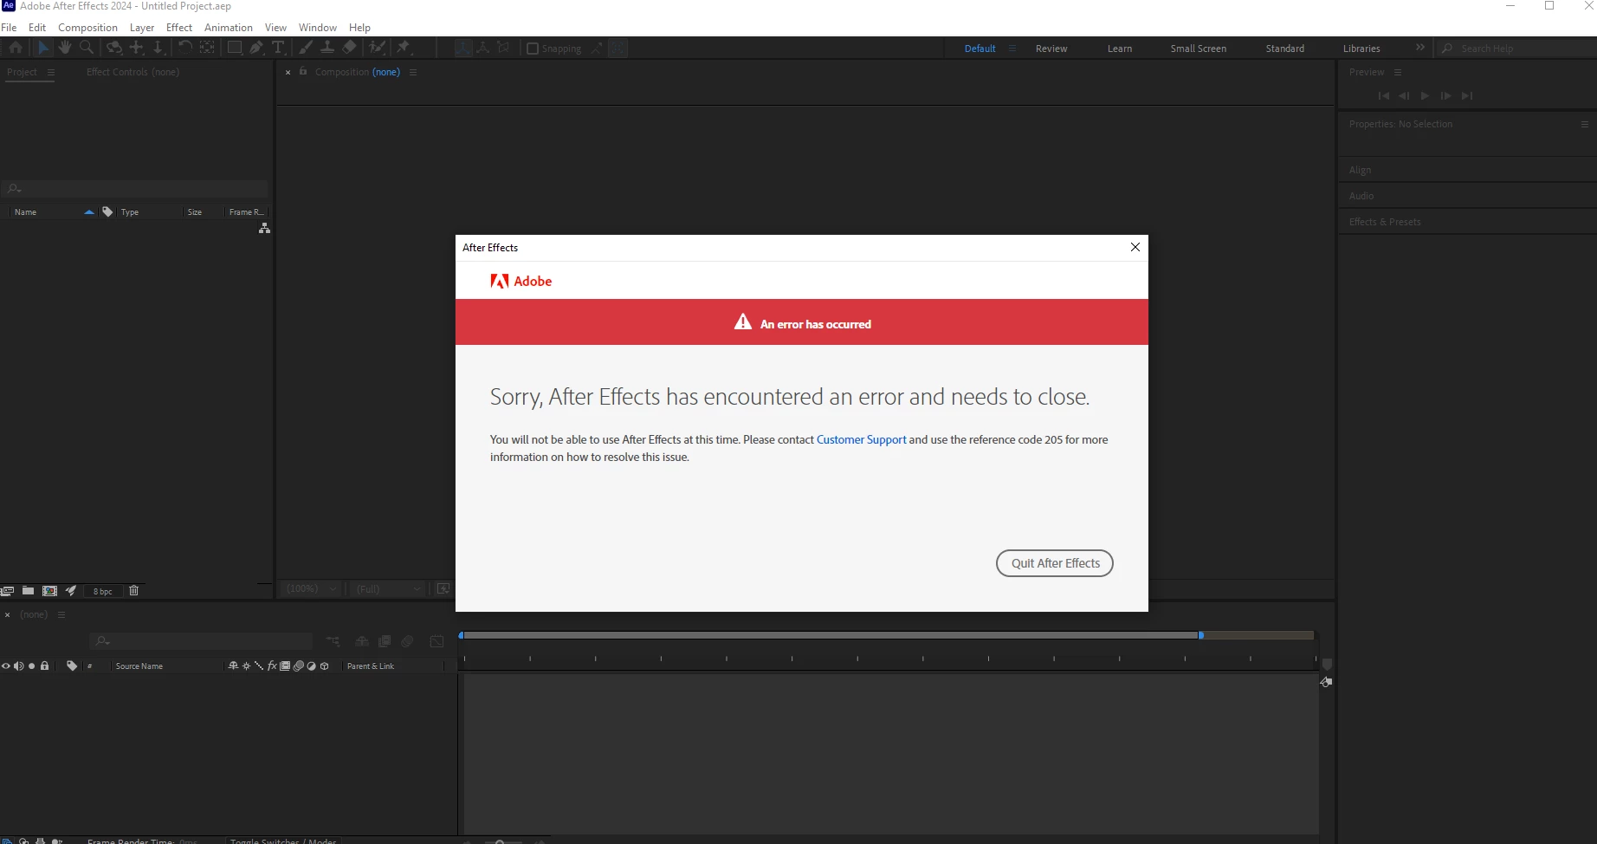Click the Project panel search field

coord(135,188)
